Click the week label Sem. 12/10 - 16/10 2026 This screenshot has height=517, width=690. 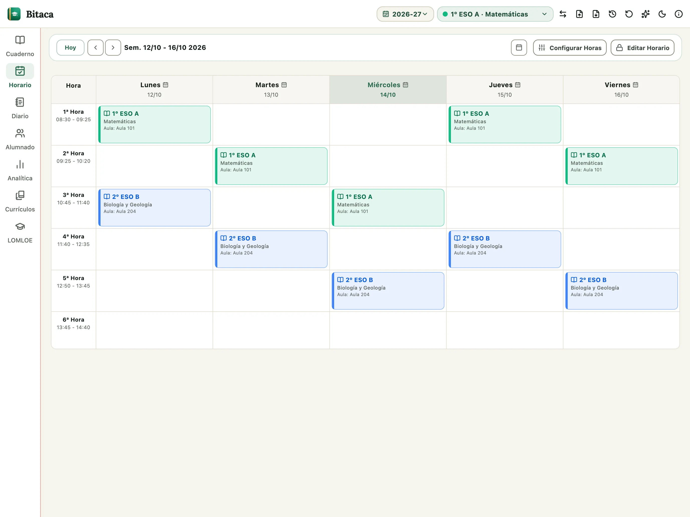[x=165, y=48]
